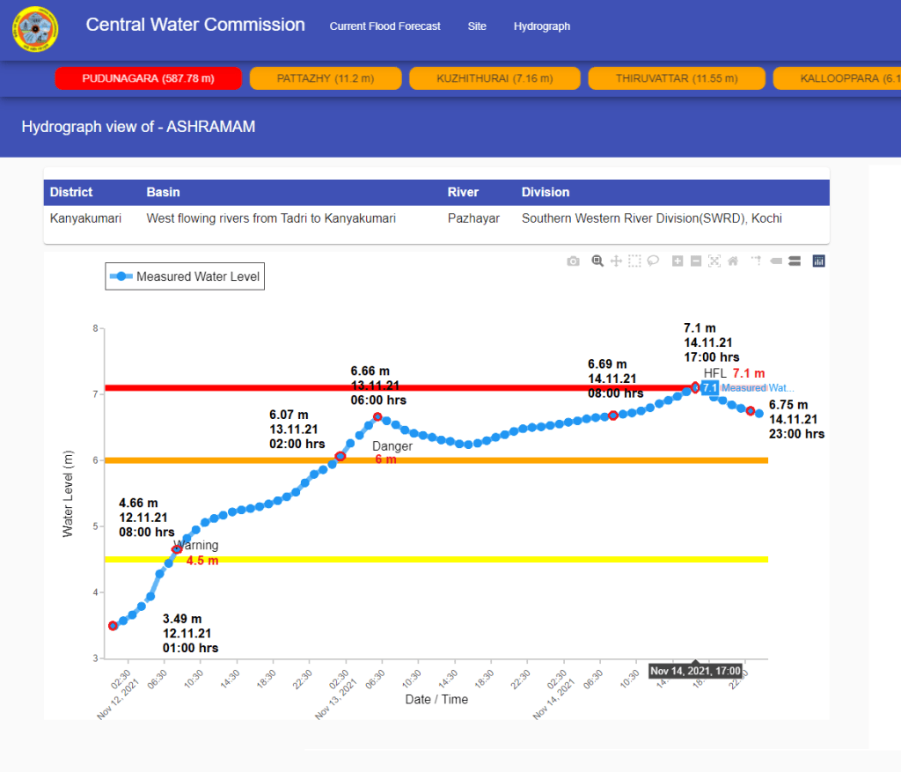Click the Autoscale icon

[714, 261]
